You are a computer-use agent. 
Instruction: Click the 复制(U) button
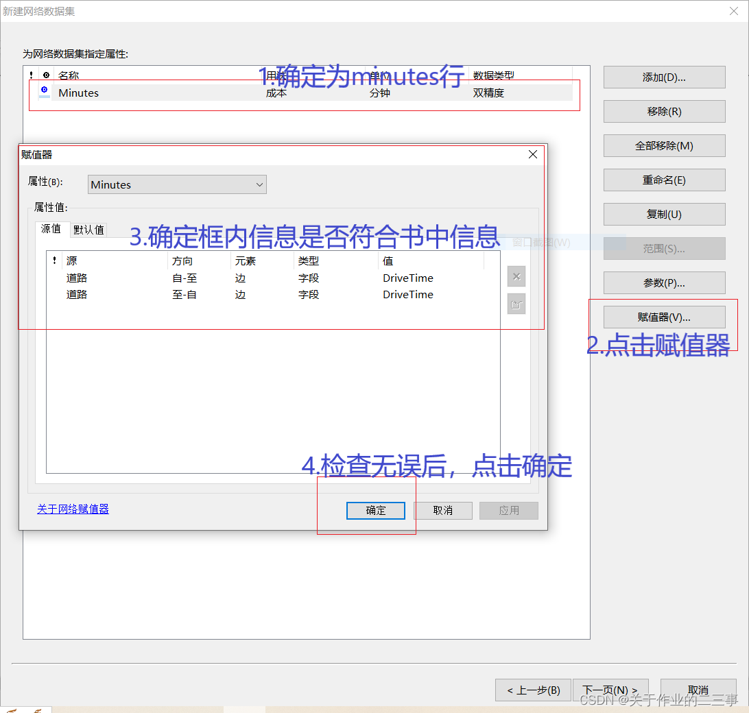(x=663, y=214)
